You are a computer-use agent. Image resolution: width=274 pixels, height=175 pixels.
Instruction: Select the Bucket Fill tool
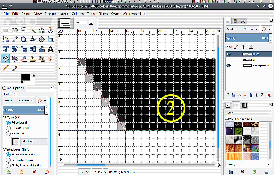pos(5,59)
